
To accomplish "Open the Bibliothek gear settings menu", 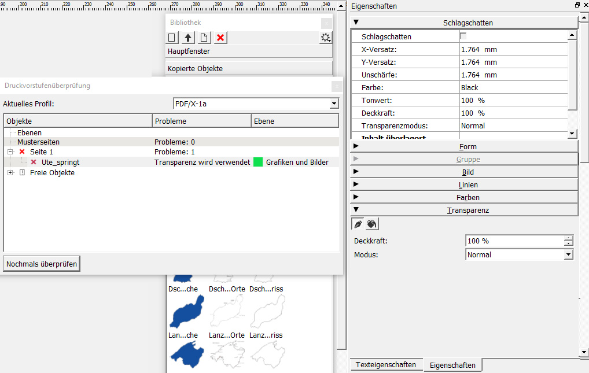I will pyautogui.click(x=326, y=38).
